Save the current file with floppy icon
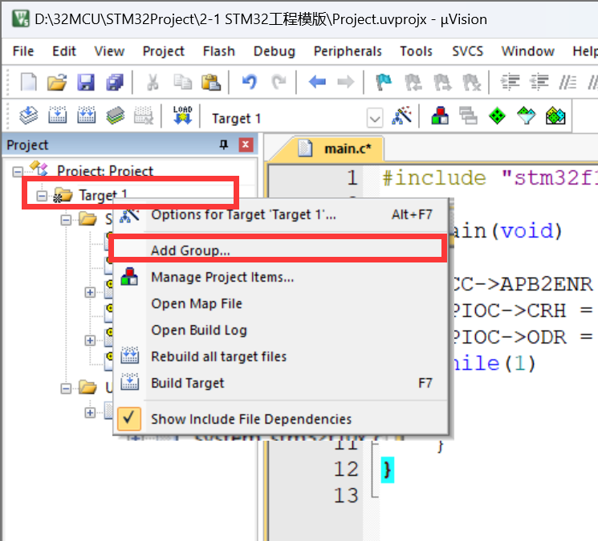The image size is (598, 541). (x=86, y=82)
